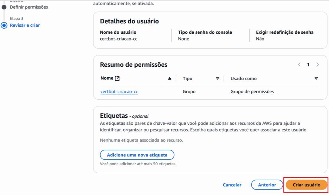Open Adicione uma nova etiqueta
Viewport: 329px width, 195px height.
[137, 155]
